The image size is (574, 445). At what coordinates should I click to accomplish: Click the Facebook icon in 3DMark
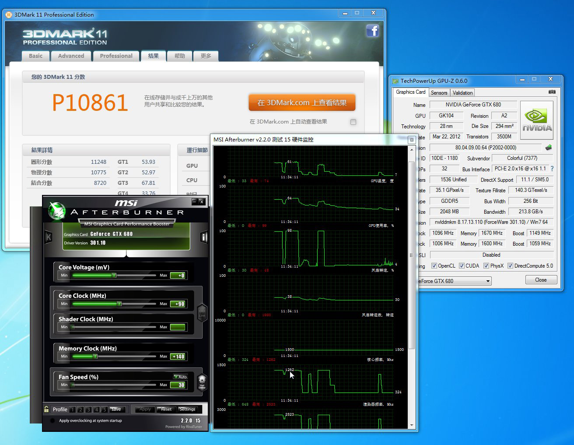(x=372, y=31)
